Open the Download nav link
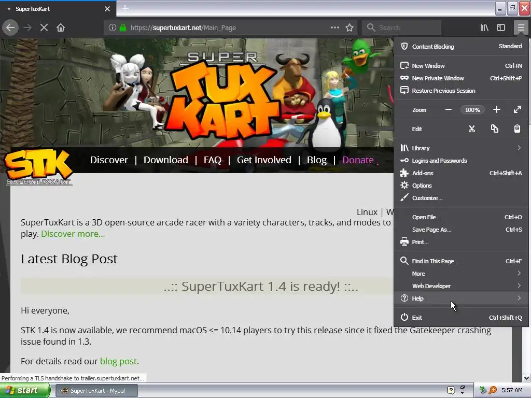Viewport: 531px width, 398px height. click(165, 160)
